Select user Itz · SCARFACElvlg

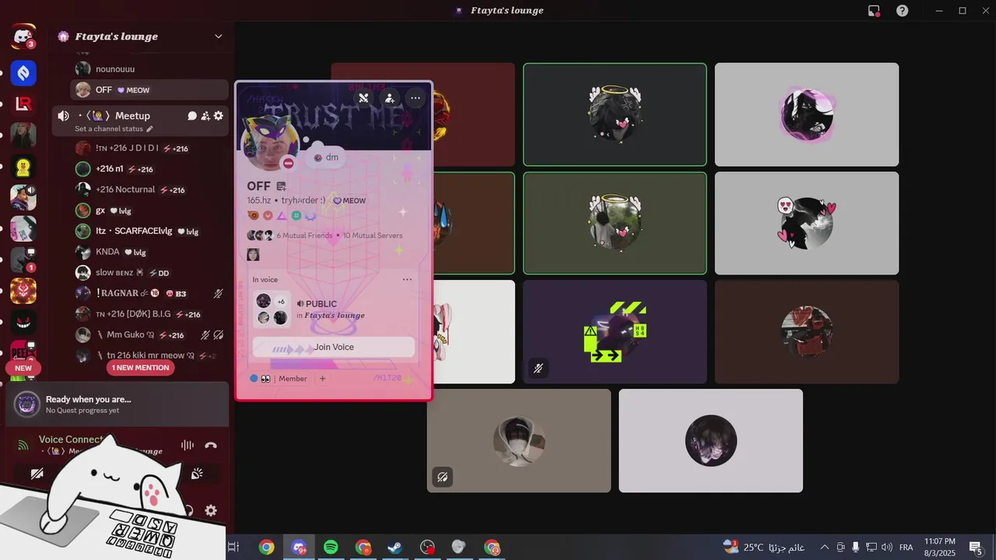point(149,231)
